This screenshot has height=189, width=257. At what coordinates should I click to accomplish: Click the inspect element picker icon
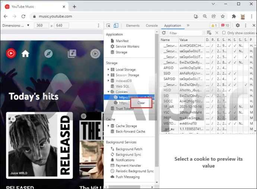tap(108, 25)
